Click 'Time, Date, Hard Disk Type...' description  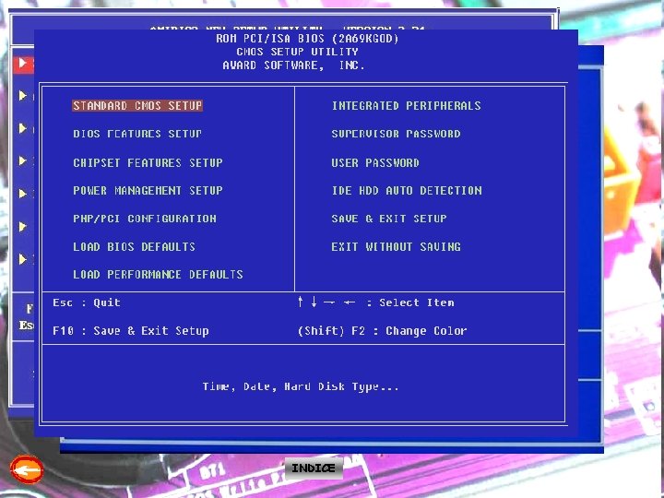[x=301, y=386]
